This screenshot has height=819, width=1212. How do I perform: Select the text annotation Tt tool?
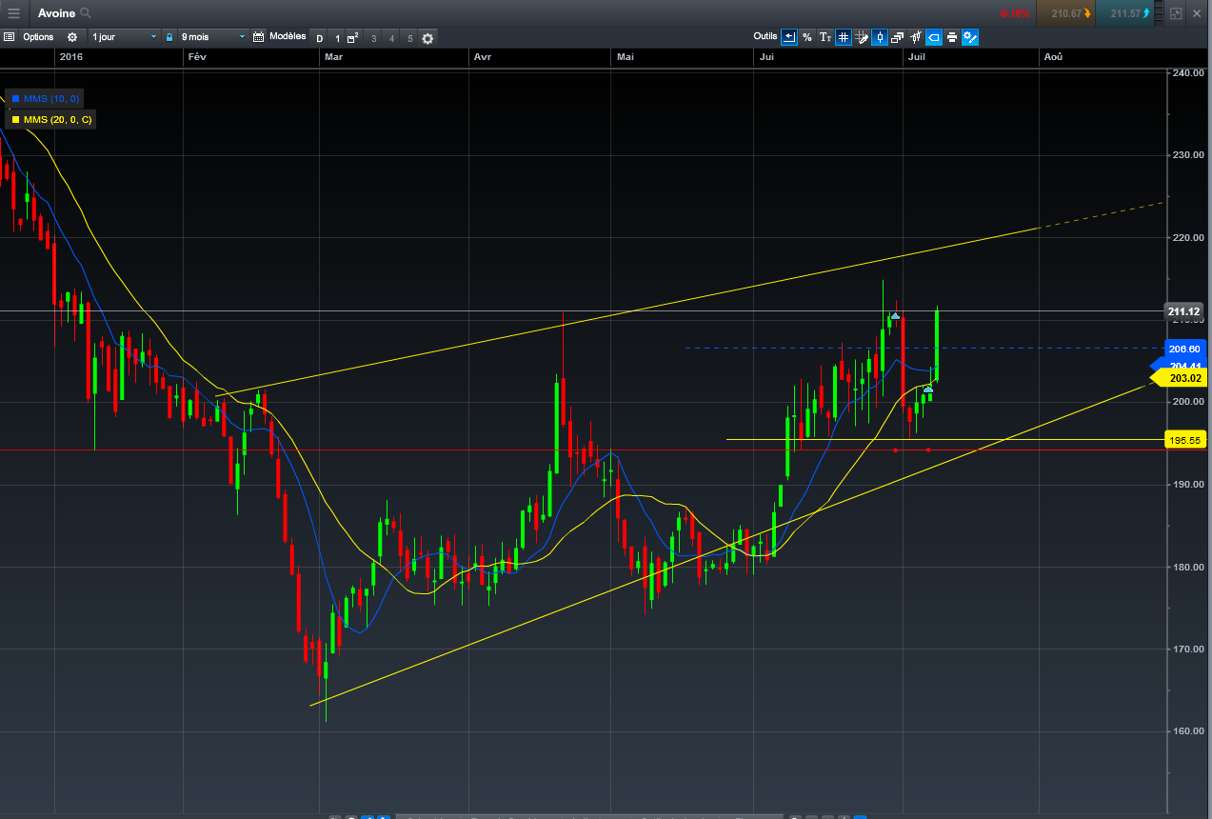tap(825, 37)
